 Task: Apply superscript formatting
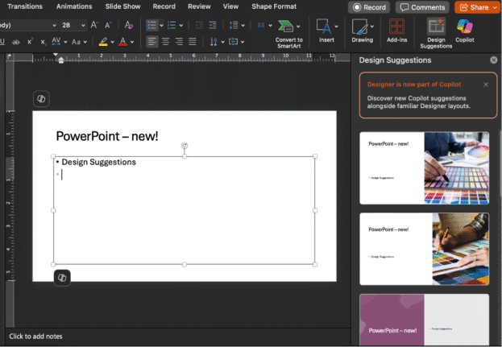tap(29, 41)
